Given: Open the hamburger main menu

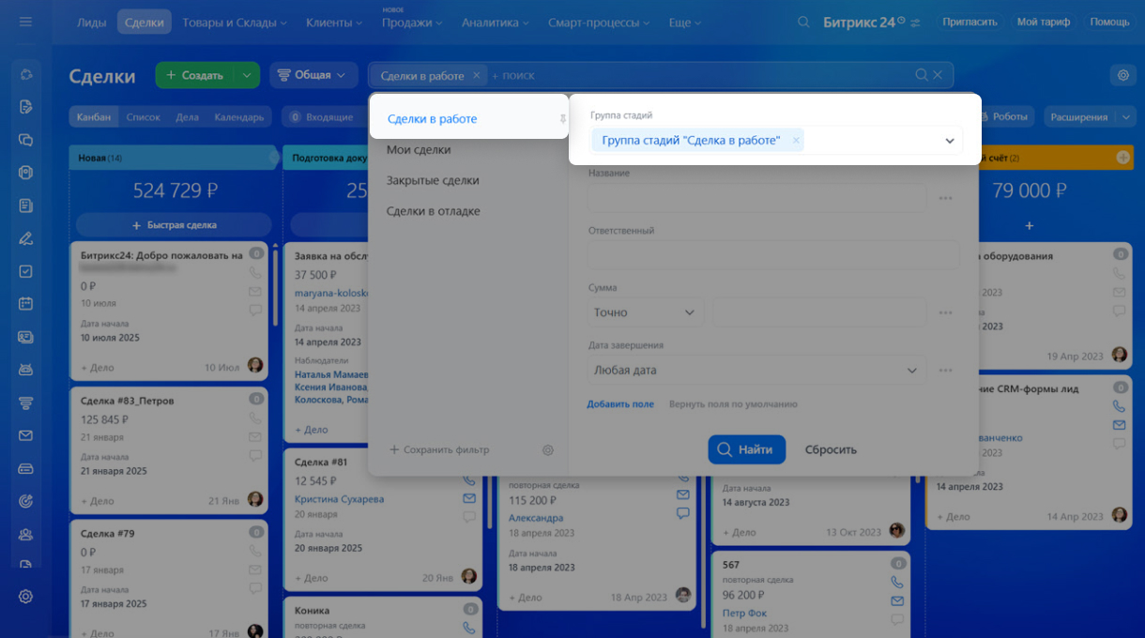Looking at the screenshot, I should pos(25,22).
